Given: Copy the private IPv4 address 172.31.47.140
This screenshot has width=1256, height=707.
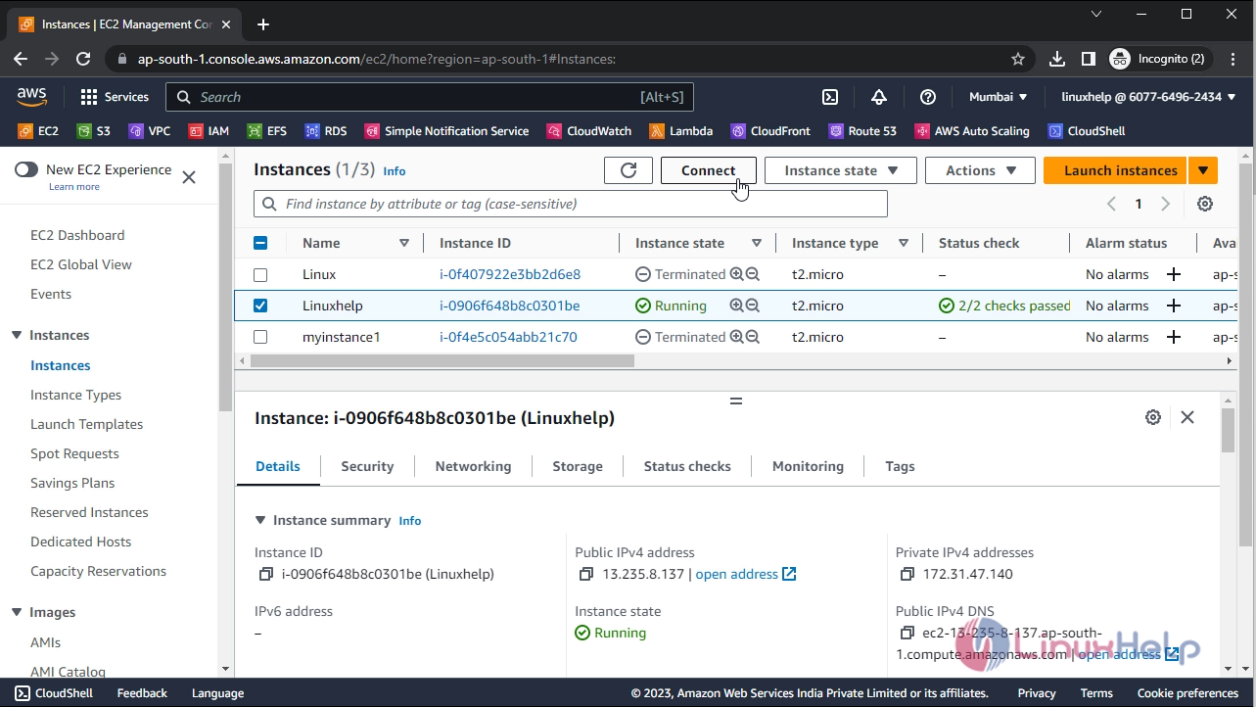Looking at the screenshot, I should [907, 575].
